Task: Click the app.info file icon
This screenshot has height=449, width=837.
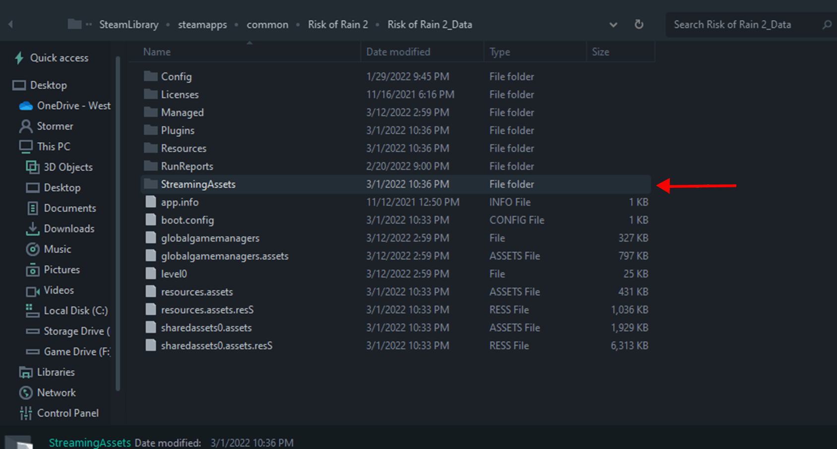Action: tap(151, 202)
